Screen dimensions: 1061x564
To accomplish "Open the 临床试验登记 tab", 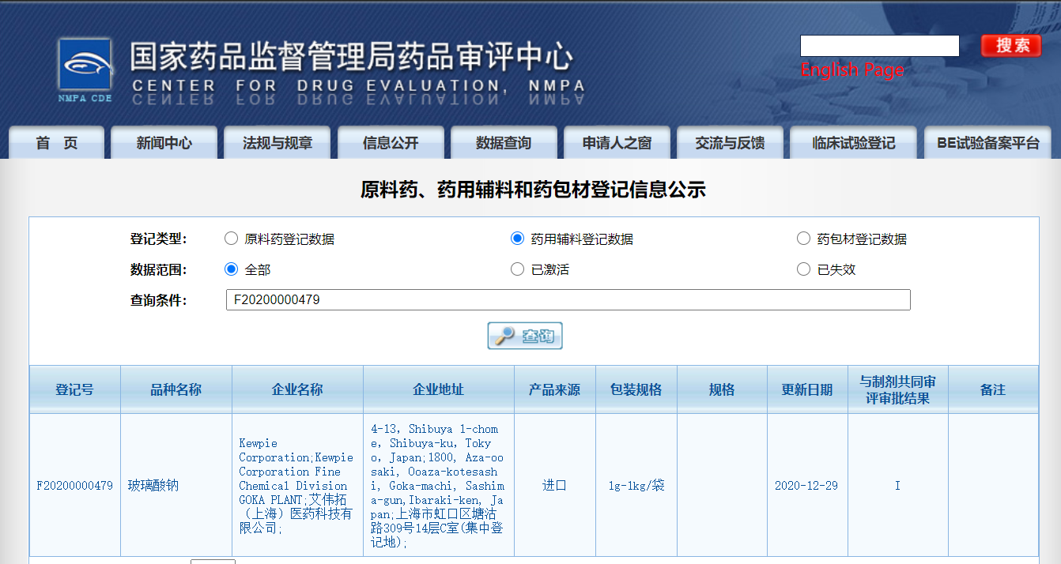I will tap(853, 141).
